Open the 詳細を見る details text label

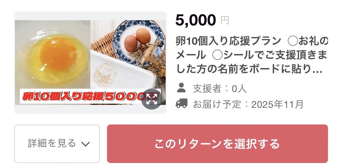[52, 143]
